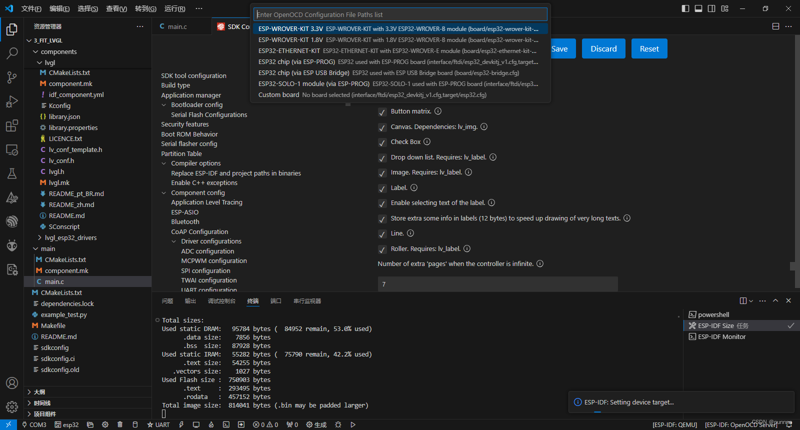Open the Source Control view

[x=12, y=77]
